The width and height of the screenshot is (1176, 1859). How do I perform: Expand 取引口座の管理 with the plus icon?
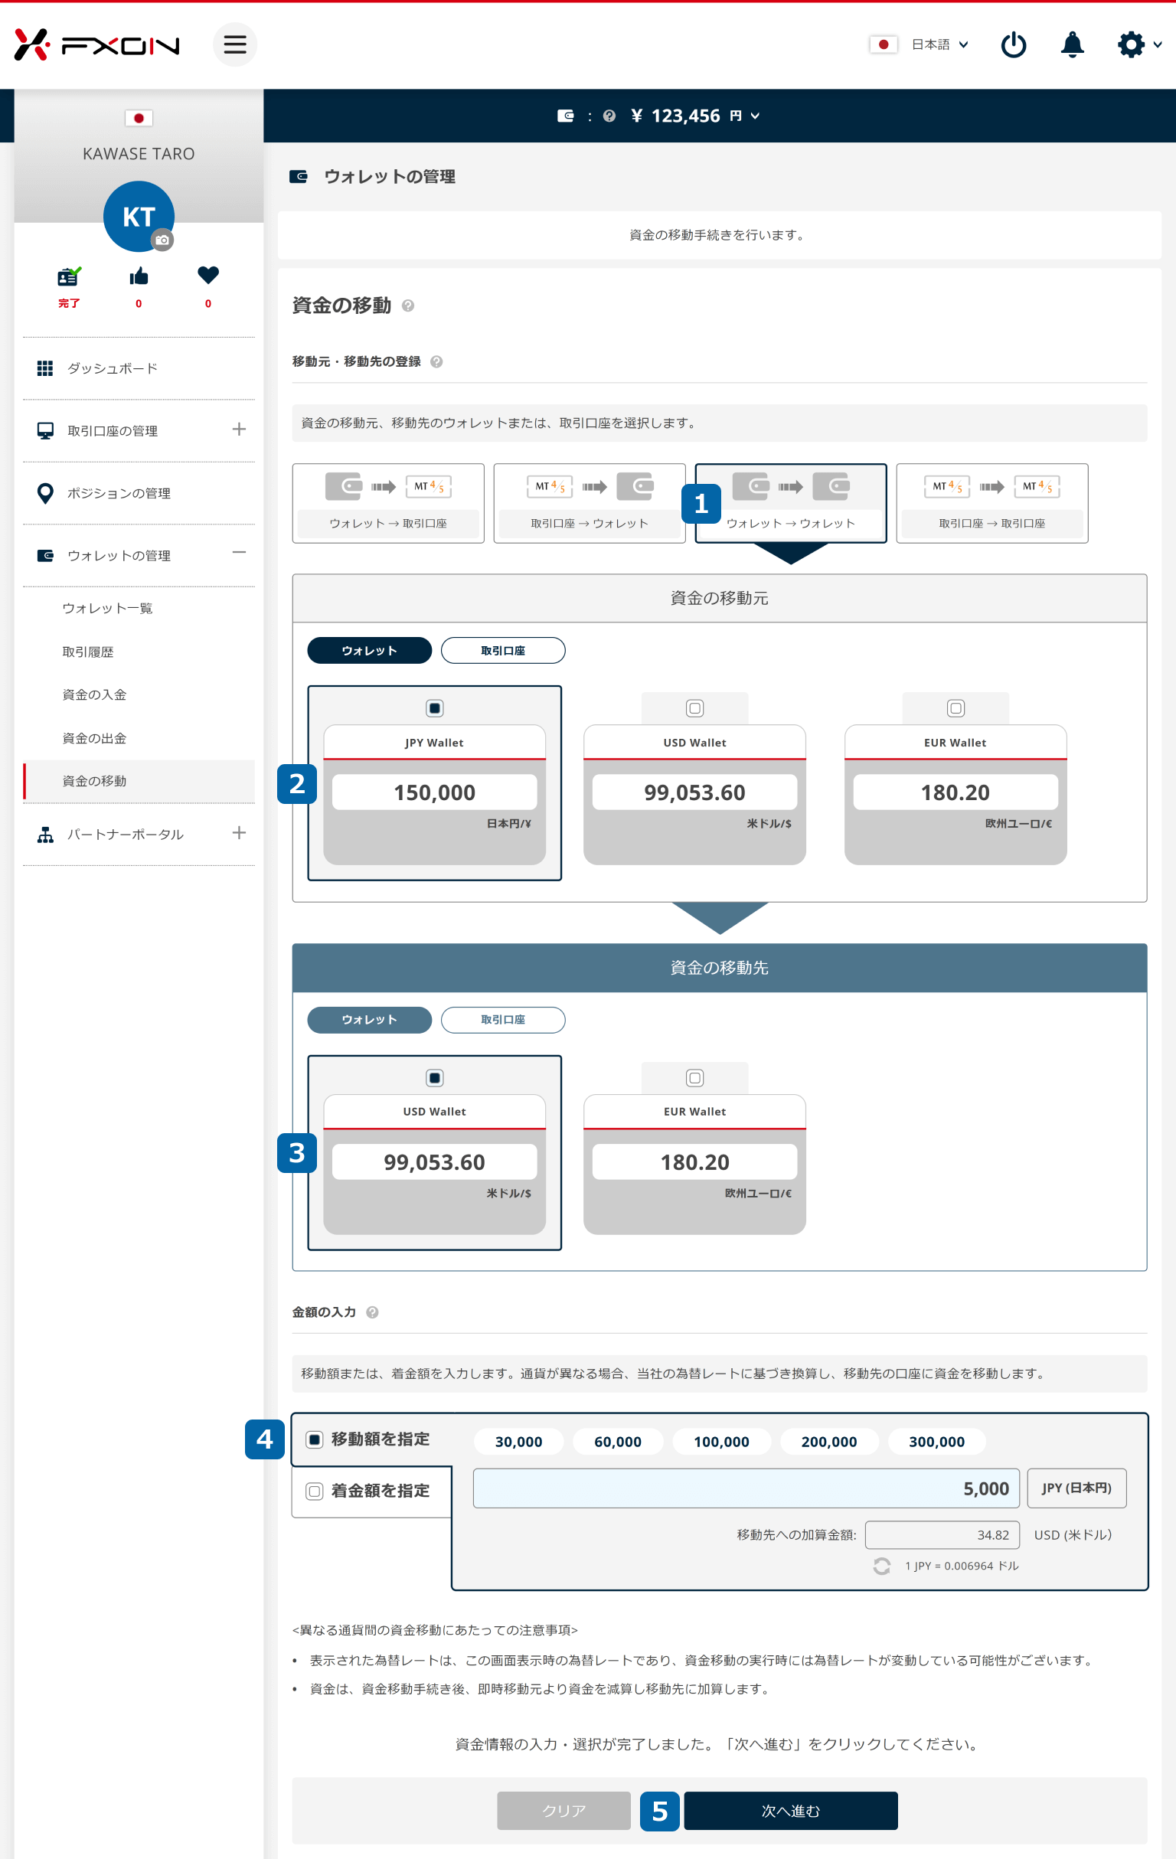[x=240, y=430]
